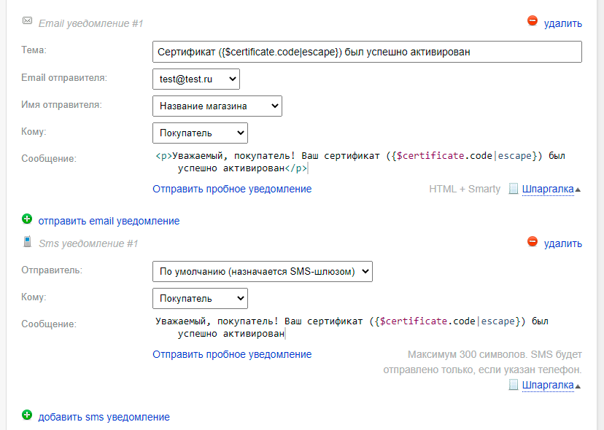Expand the Шпаргалка link under SMS message
The image size is (604, 430).
[548, 385]
